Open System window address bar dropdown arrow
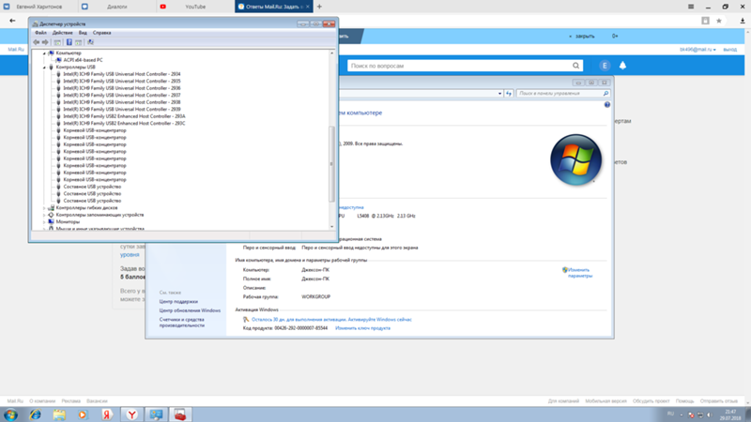The height and width of the screenshot is (422, 751). pyautogui.click(x=499, y=94)
